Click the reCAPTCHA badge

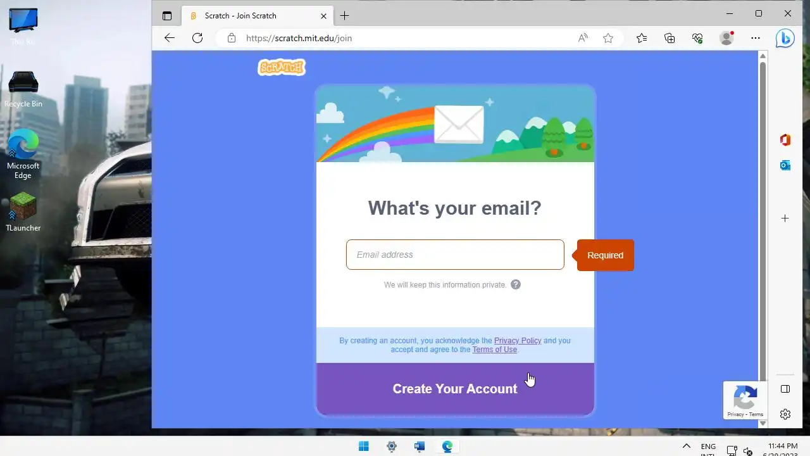(745, 400)
